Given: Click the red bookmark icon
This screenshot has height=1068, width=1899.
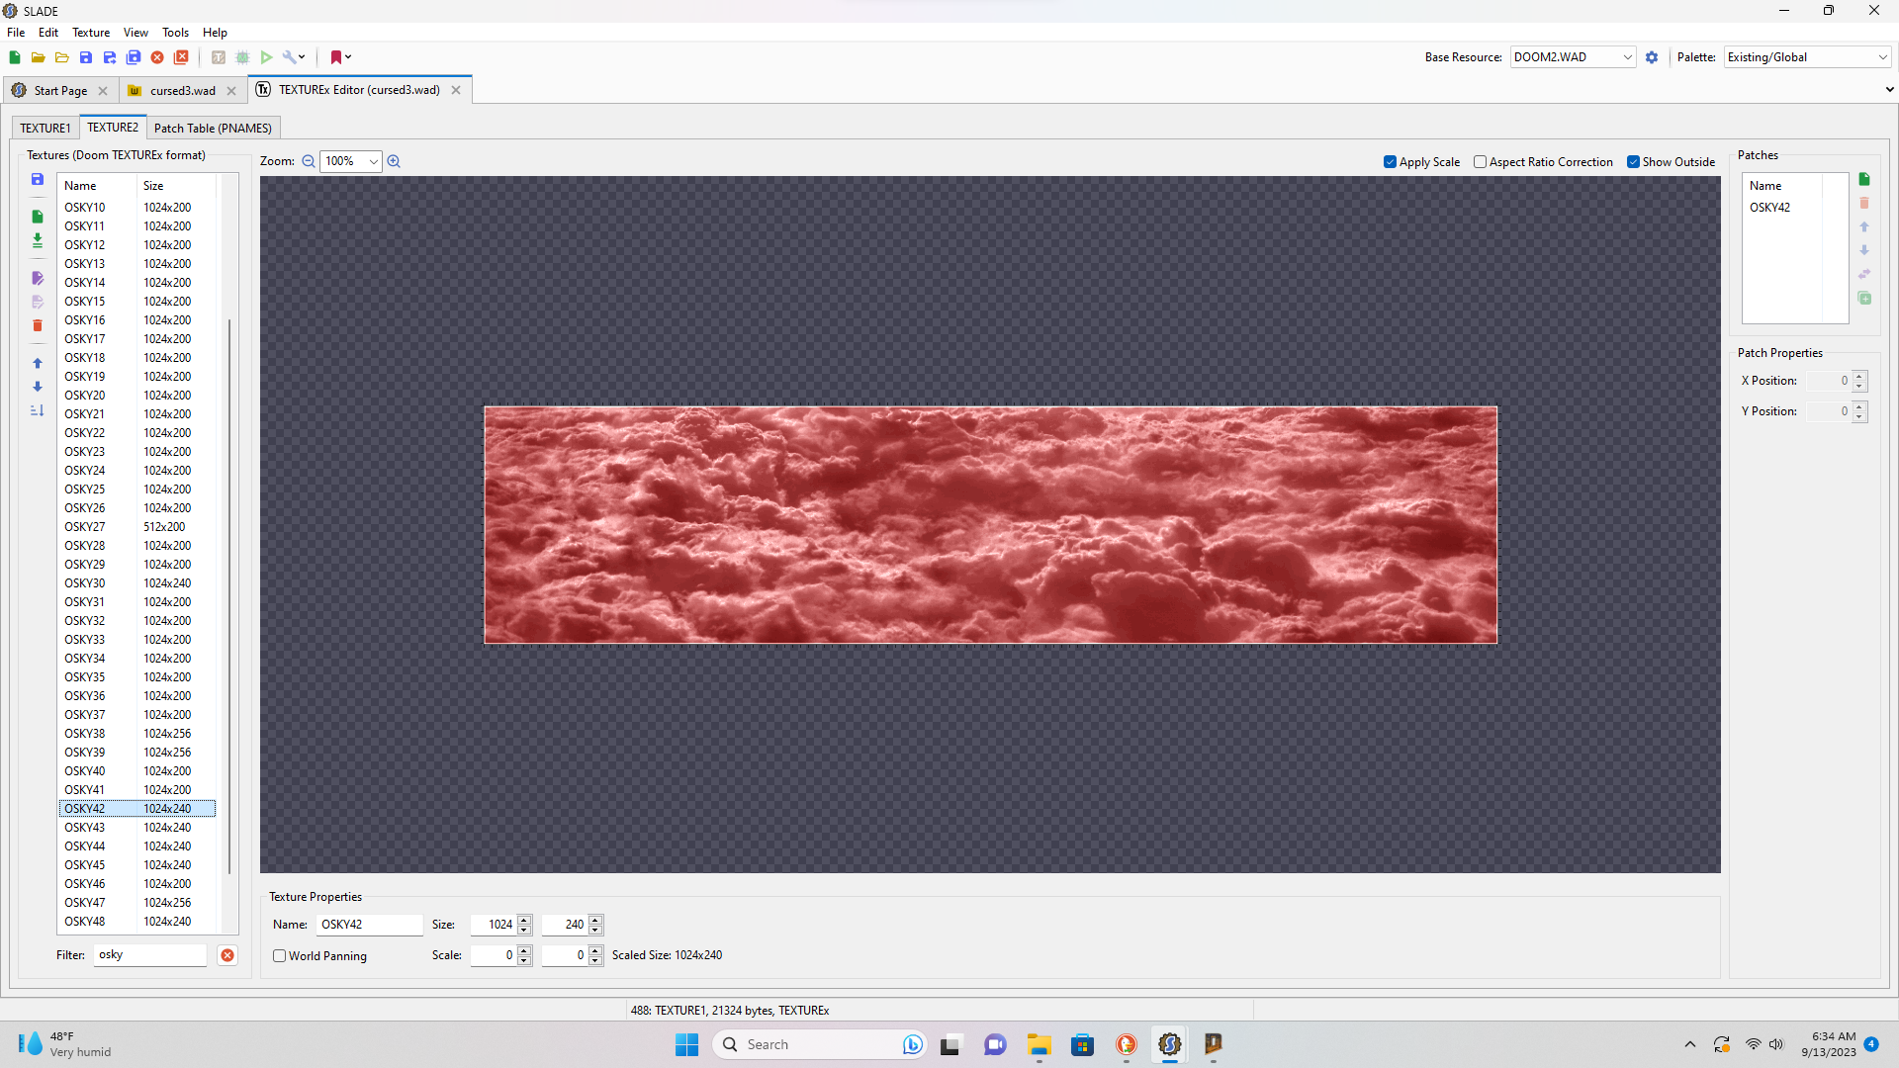Looking at the screenshot, I should (336, 57).
